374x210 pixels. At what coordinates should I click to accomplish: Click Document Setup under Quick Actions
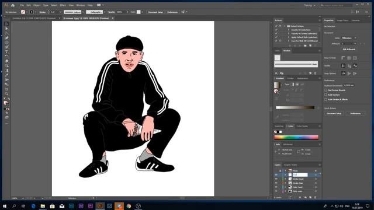(334, 114)
